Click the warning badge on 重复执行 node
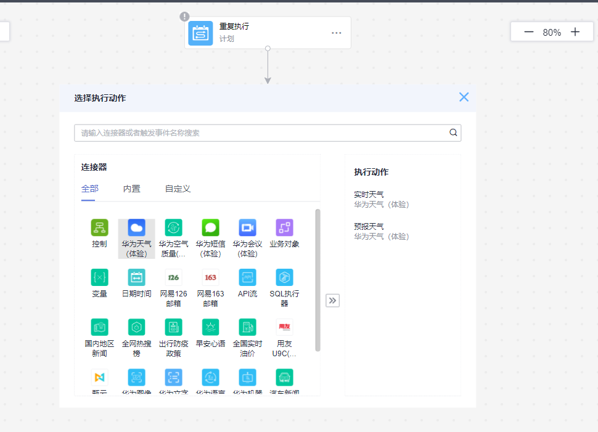Screen dimensions: 598x432 pos(184,17)
